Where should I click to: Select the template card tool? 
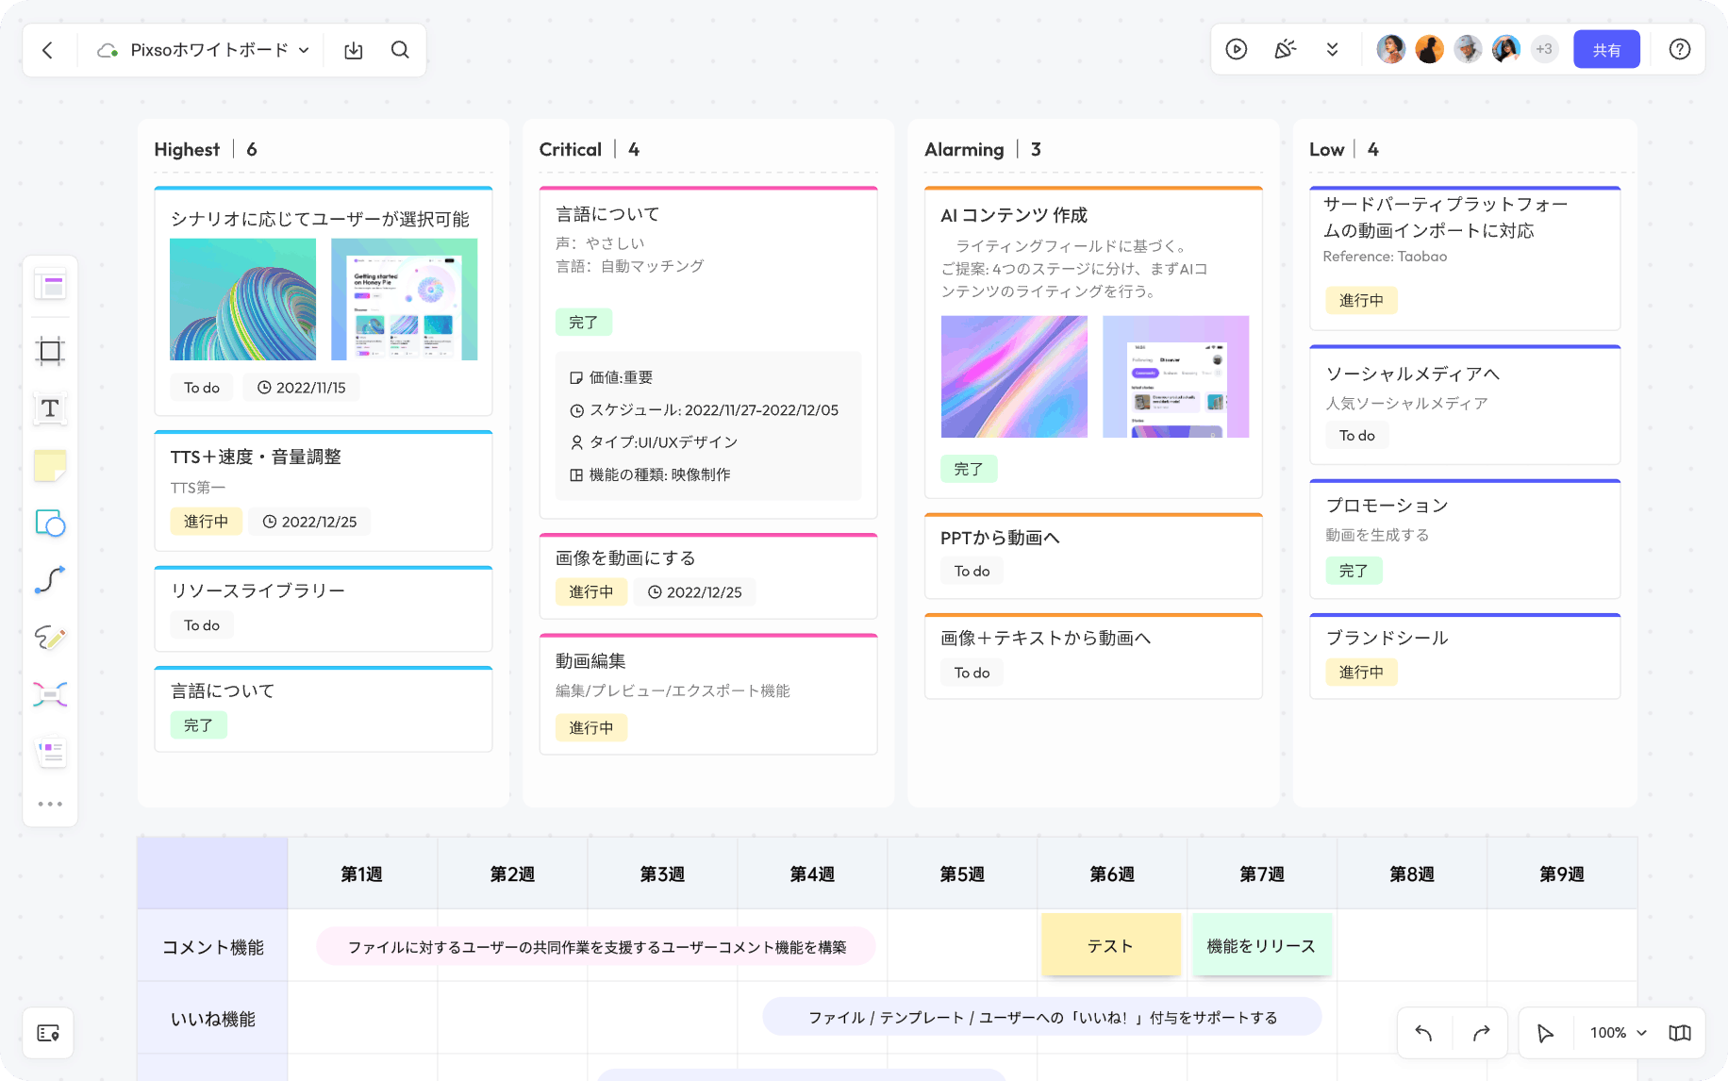pos(50,285)
